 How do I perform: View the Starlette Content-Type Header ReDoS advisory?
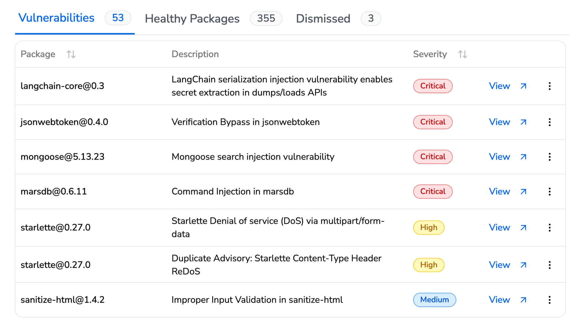(x=499, y=265)
